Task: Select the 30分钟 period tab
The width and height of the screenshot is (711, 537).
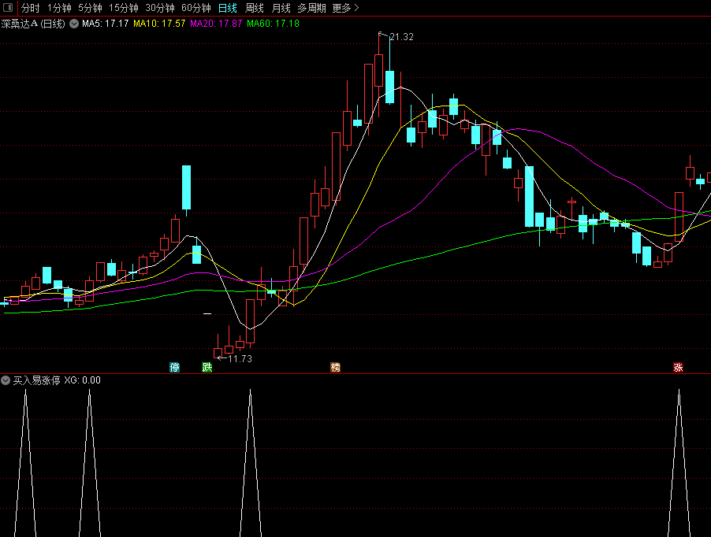Action: [159, 8]
